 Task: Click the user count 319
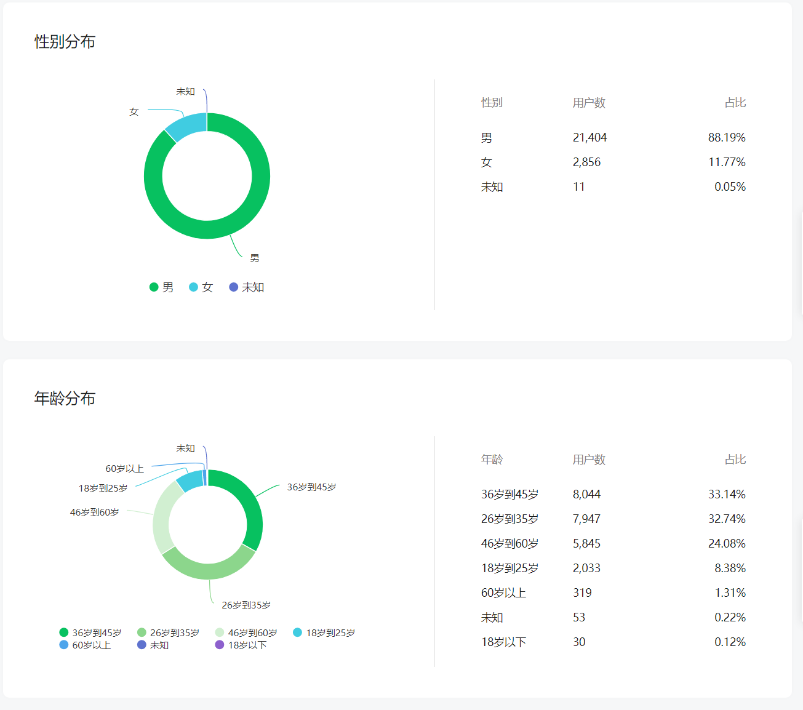[x=583, y=593]
